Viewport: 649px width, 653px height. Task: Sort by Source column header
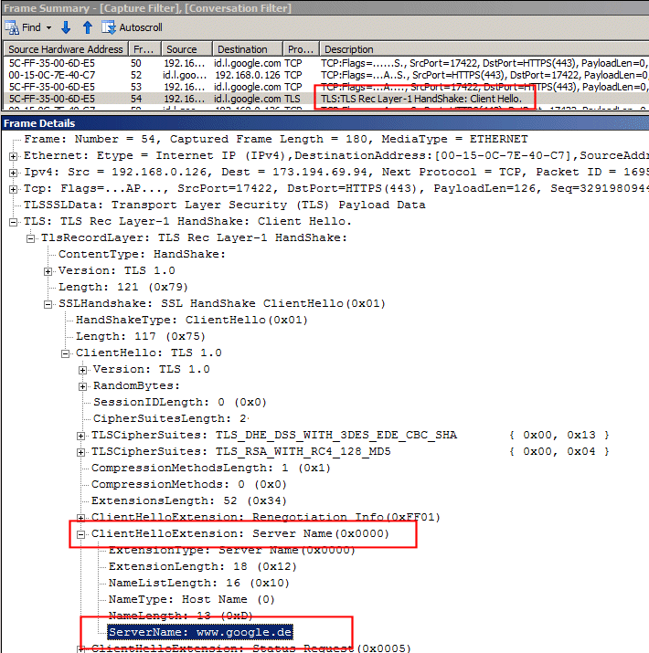coord(186,49)
